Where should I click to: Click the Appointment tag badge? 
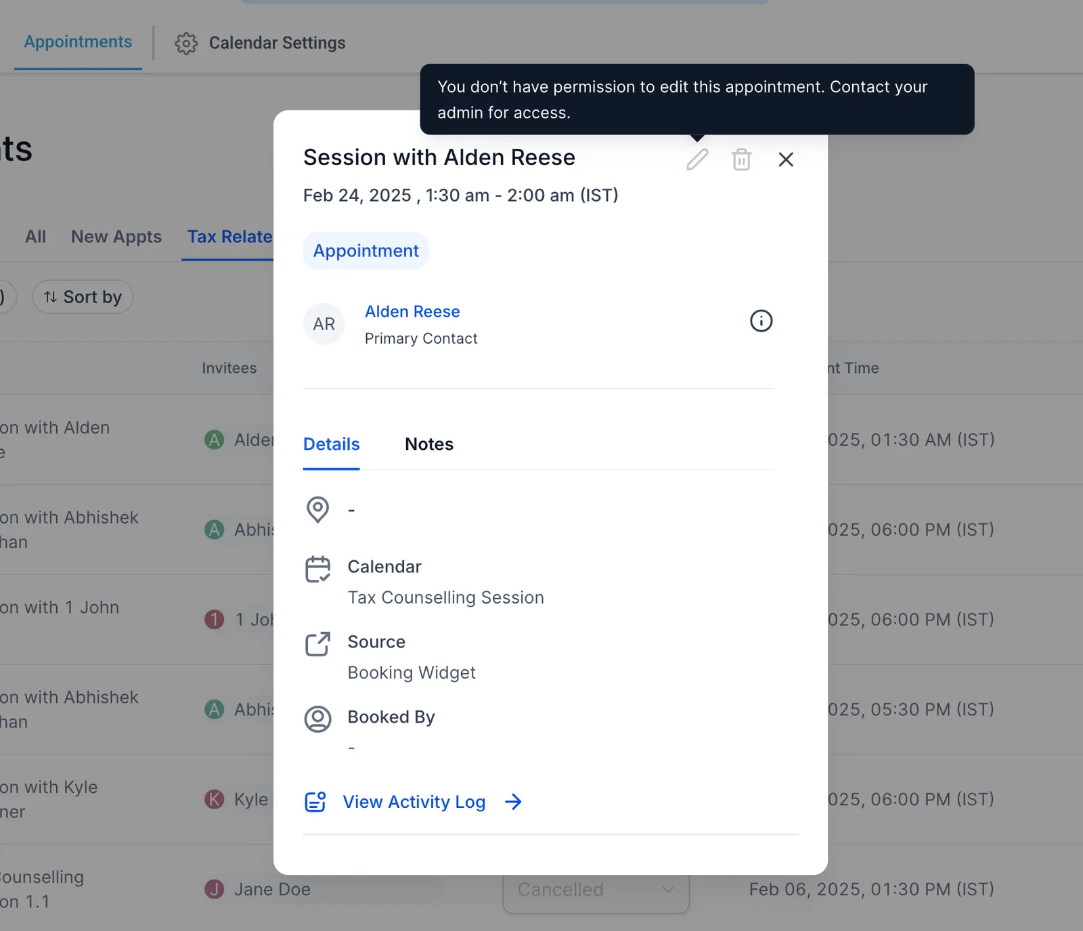coord(366,251)
